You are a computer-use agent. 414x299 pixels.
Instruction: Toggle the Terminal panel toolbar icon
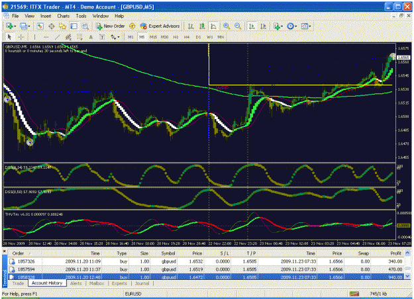[x=74, y=26]
